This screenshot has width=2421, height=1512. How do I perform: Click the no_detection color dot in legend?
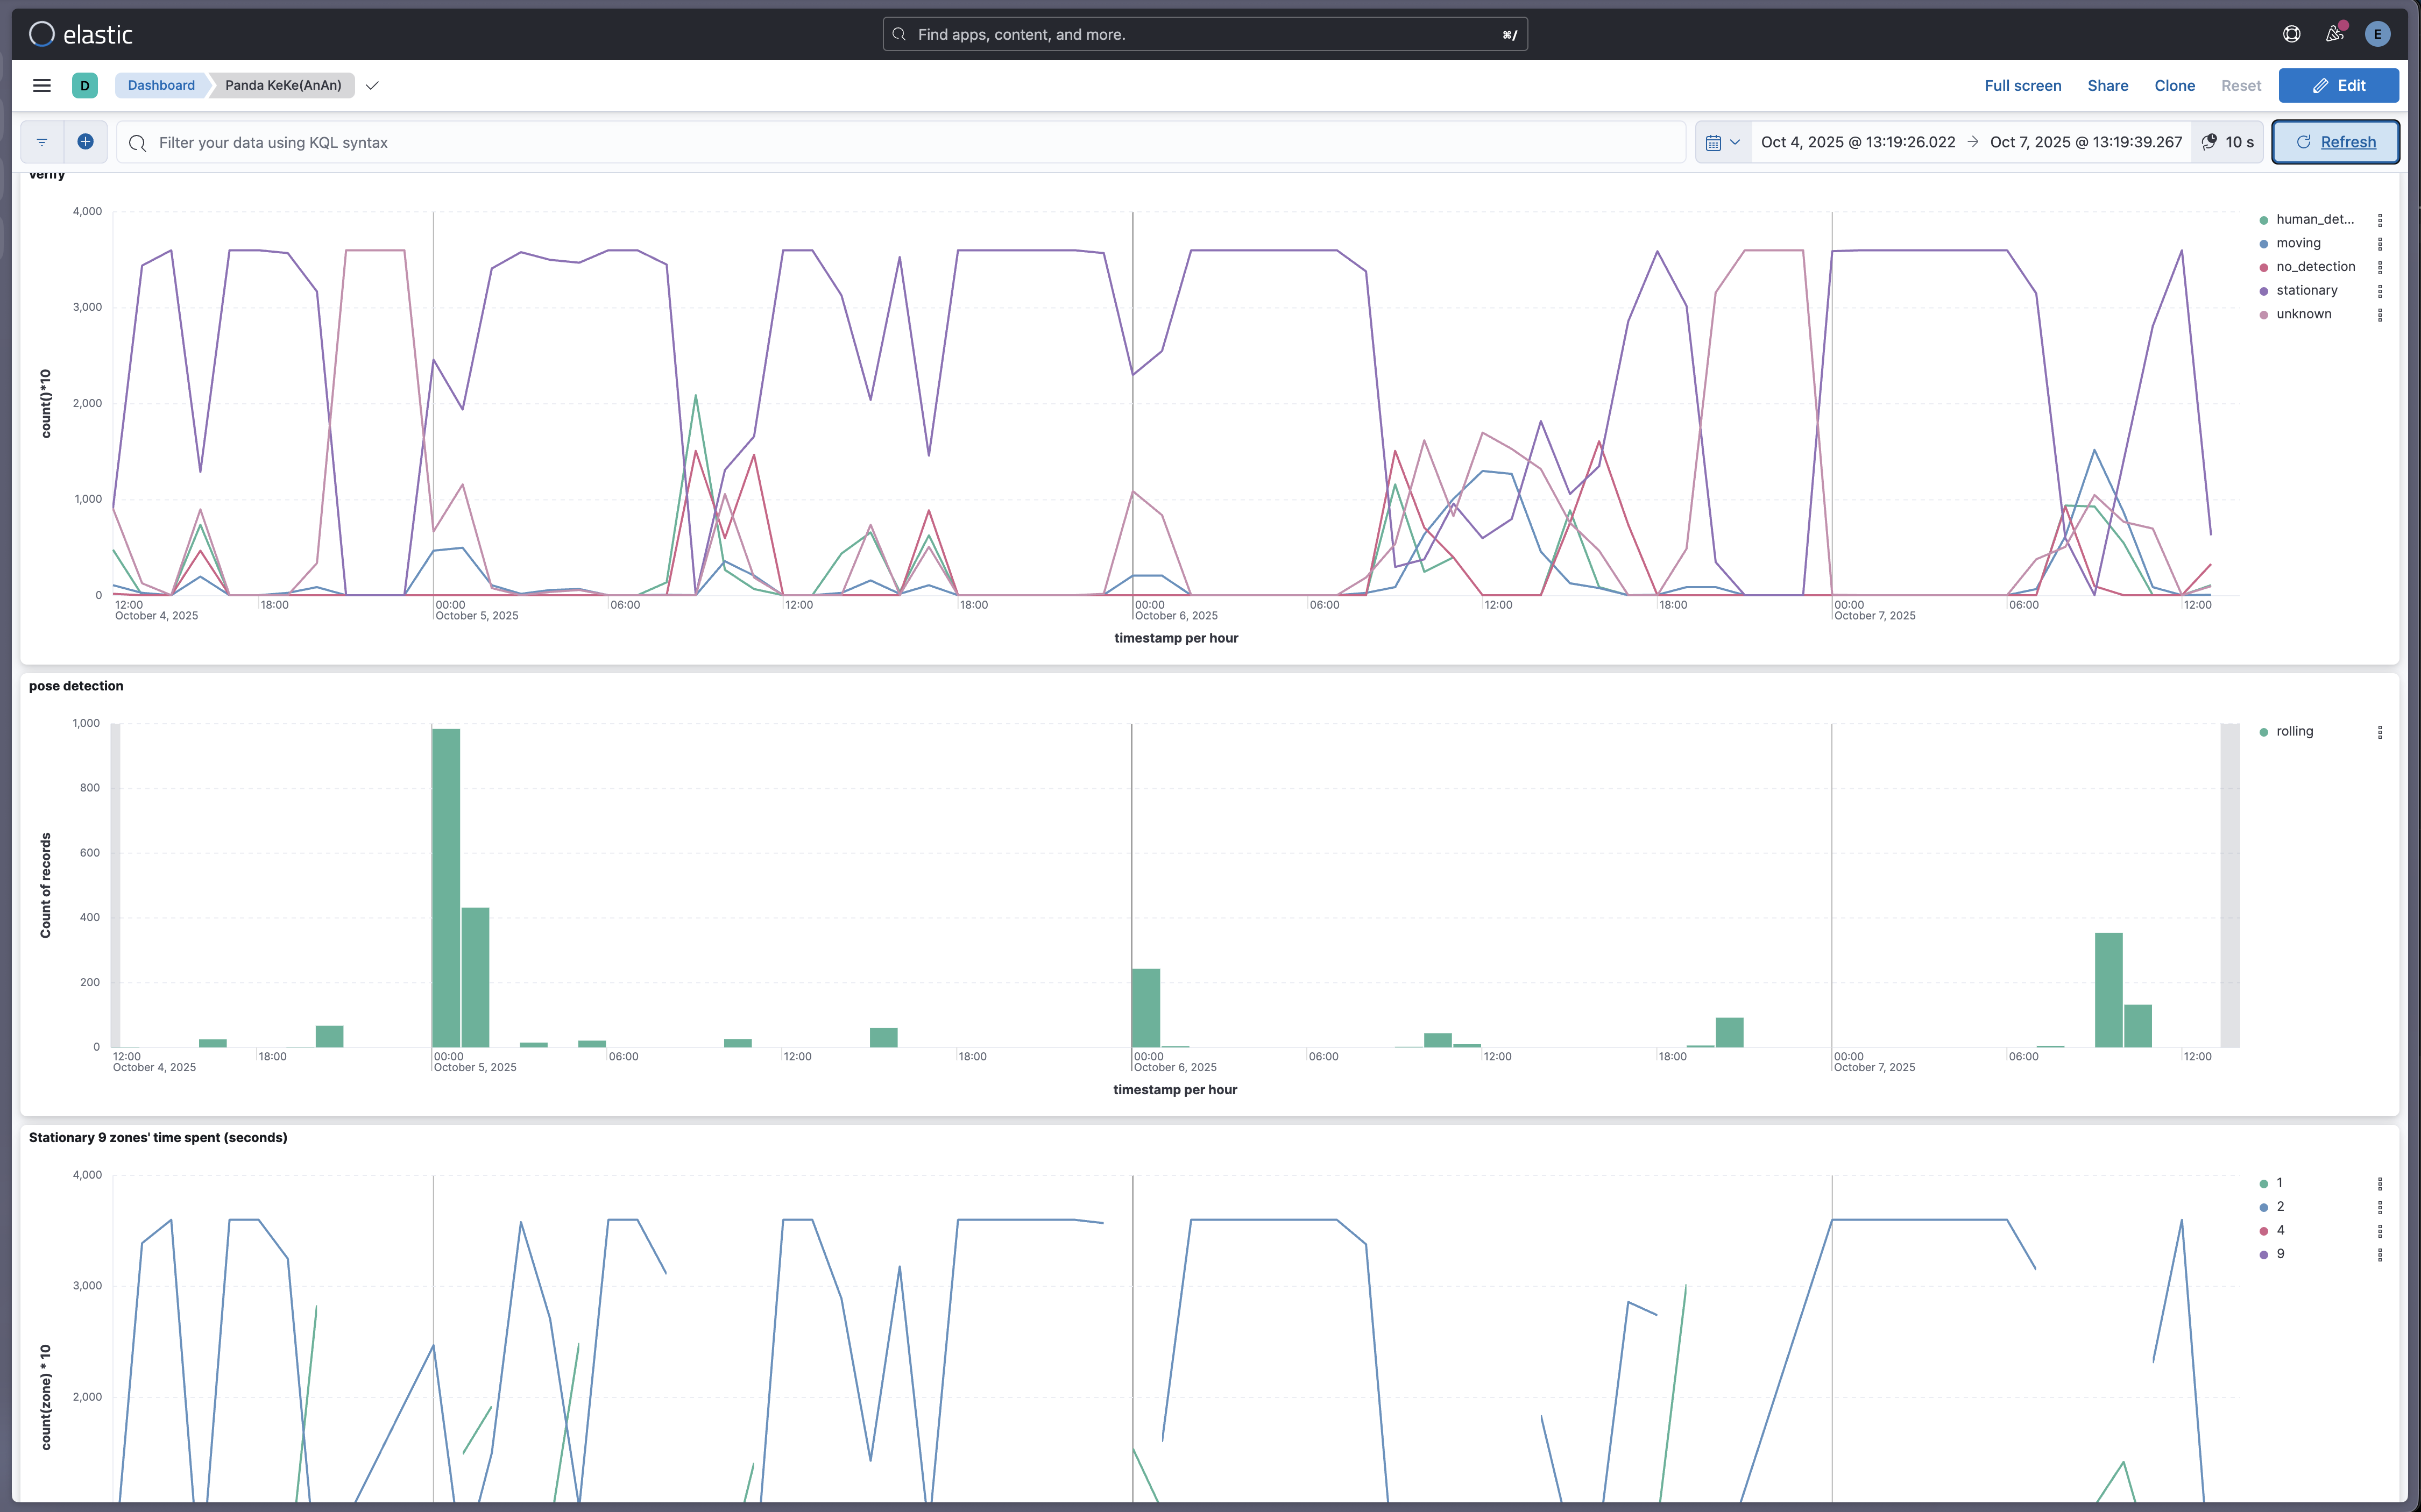point(2264,267)
